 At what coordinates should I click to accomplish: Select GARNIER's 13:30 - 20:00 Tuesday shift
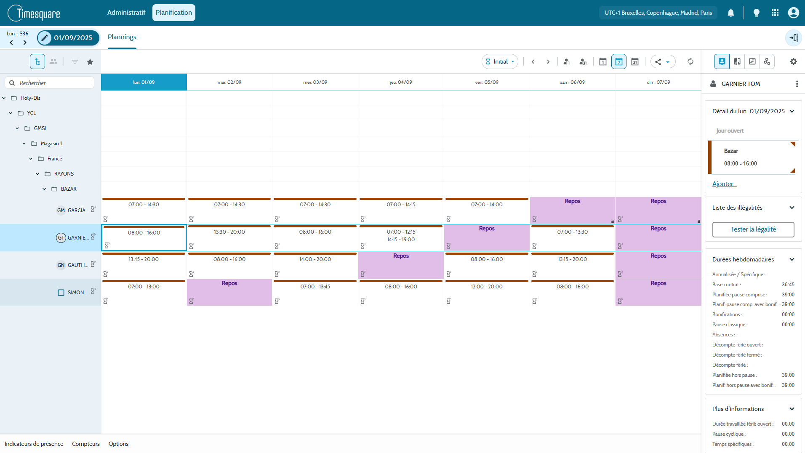tap(229, 238)
